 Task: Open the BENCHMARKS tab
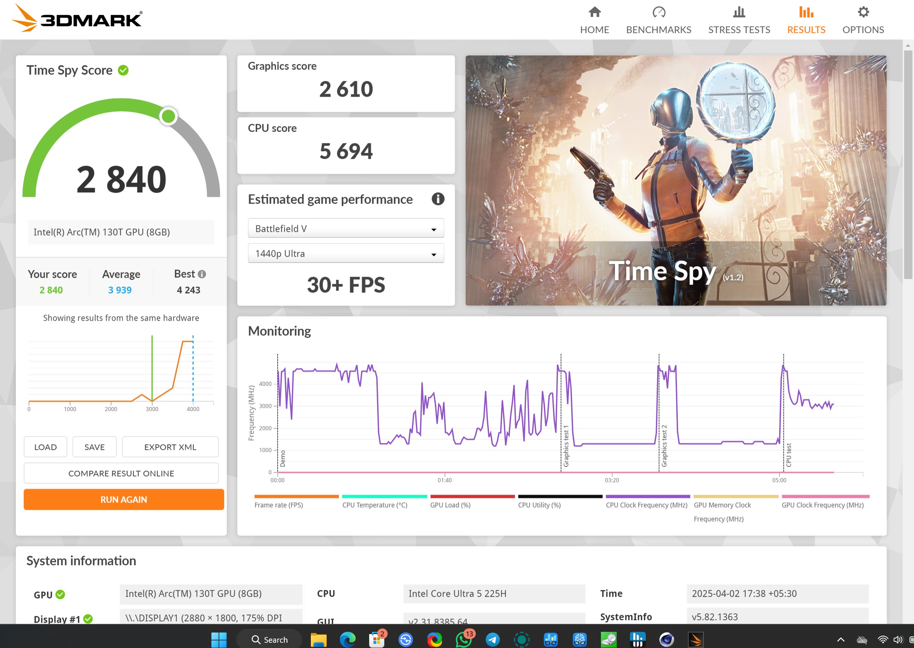click(x=659, y=20)
